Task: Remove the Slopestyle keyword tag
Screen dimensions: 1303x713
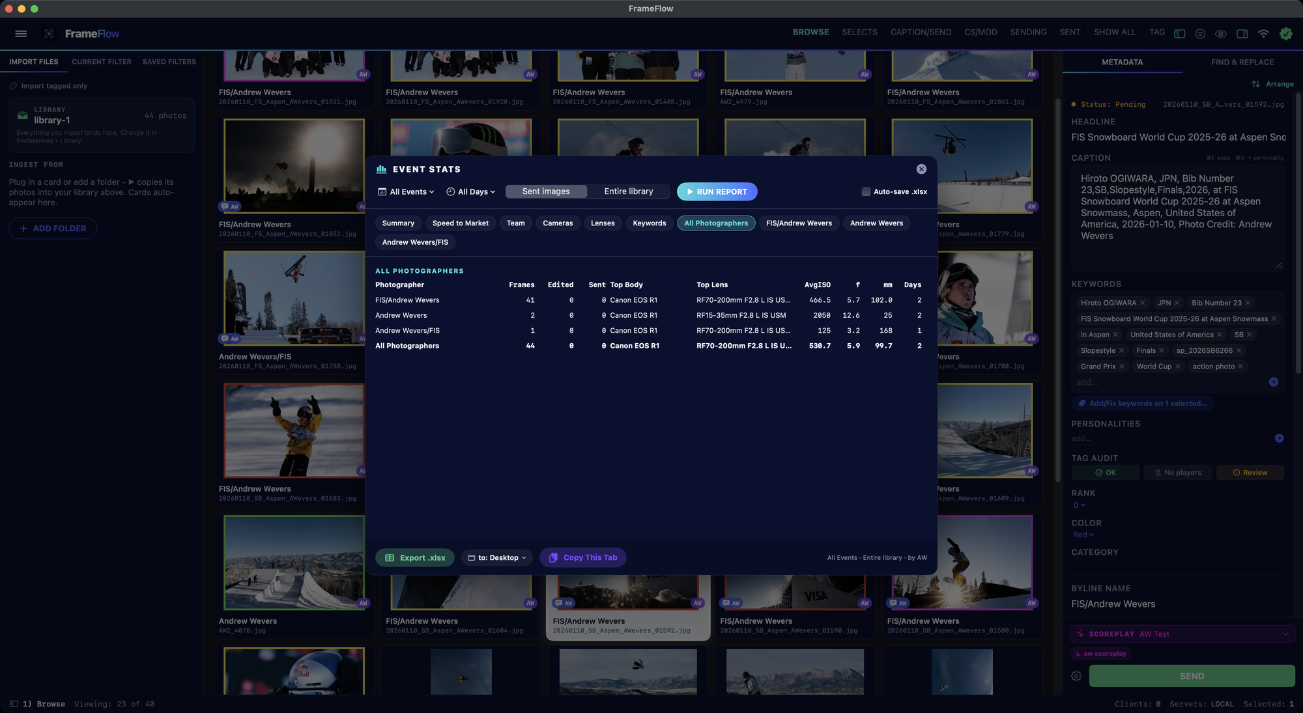Action: pos(1121,351)
